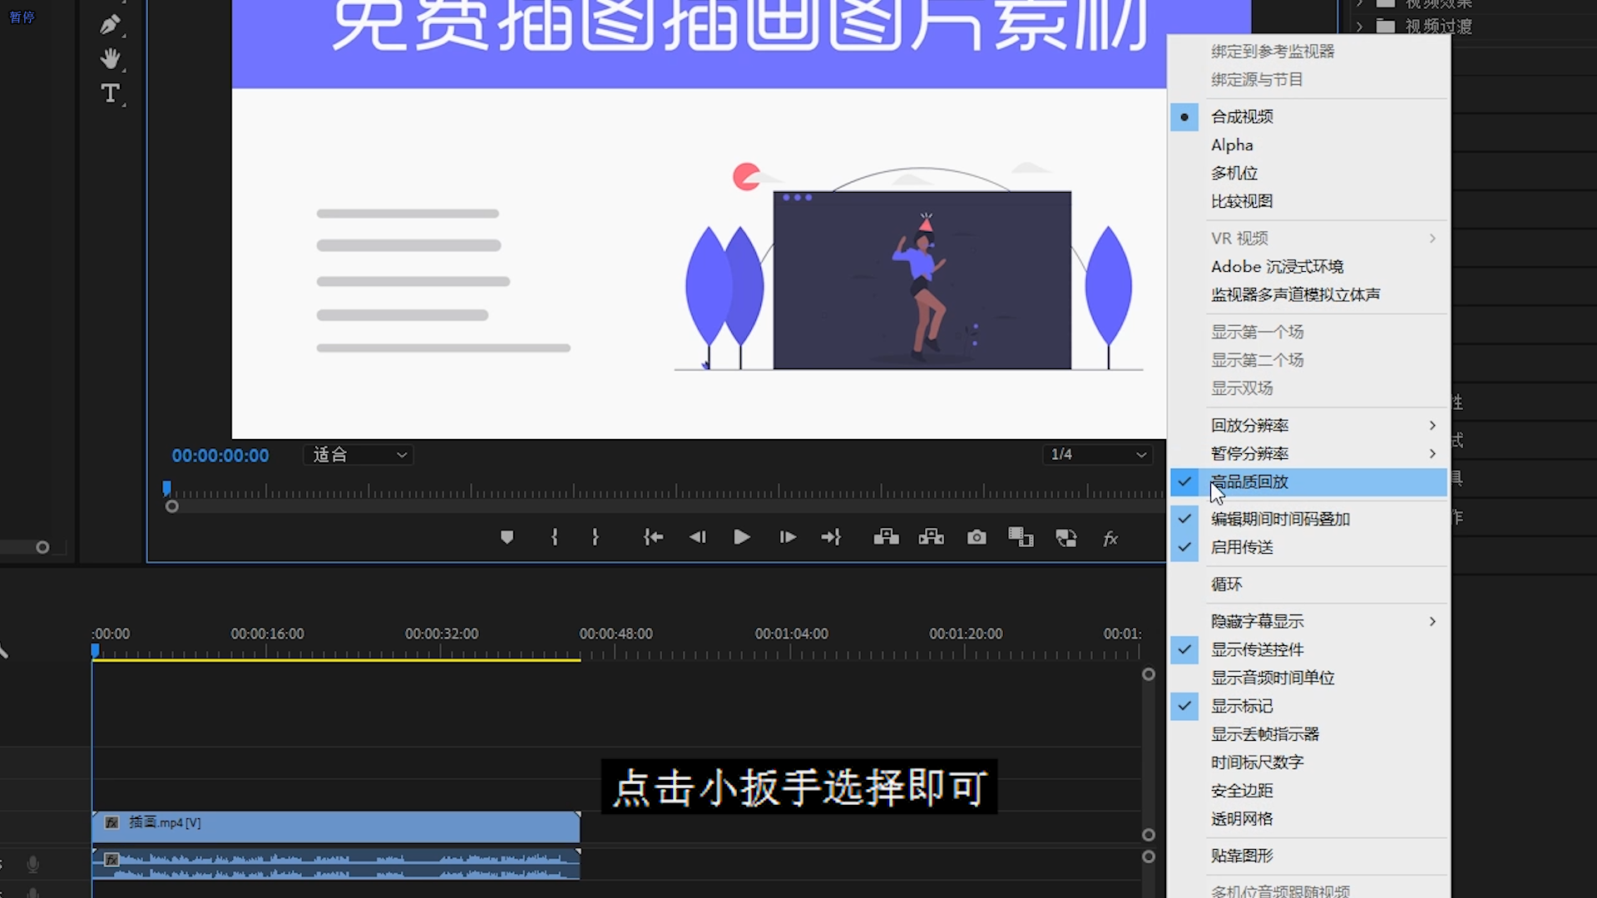Click the 00:00:32:00 mark on timeline ruler

442,634
